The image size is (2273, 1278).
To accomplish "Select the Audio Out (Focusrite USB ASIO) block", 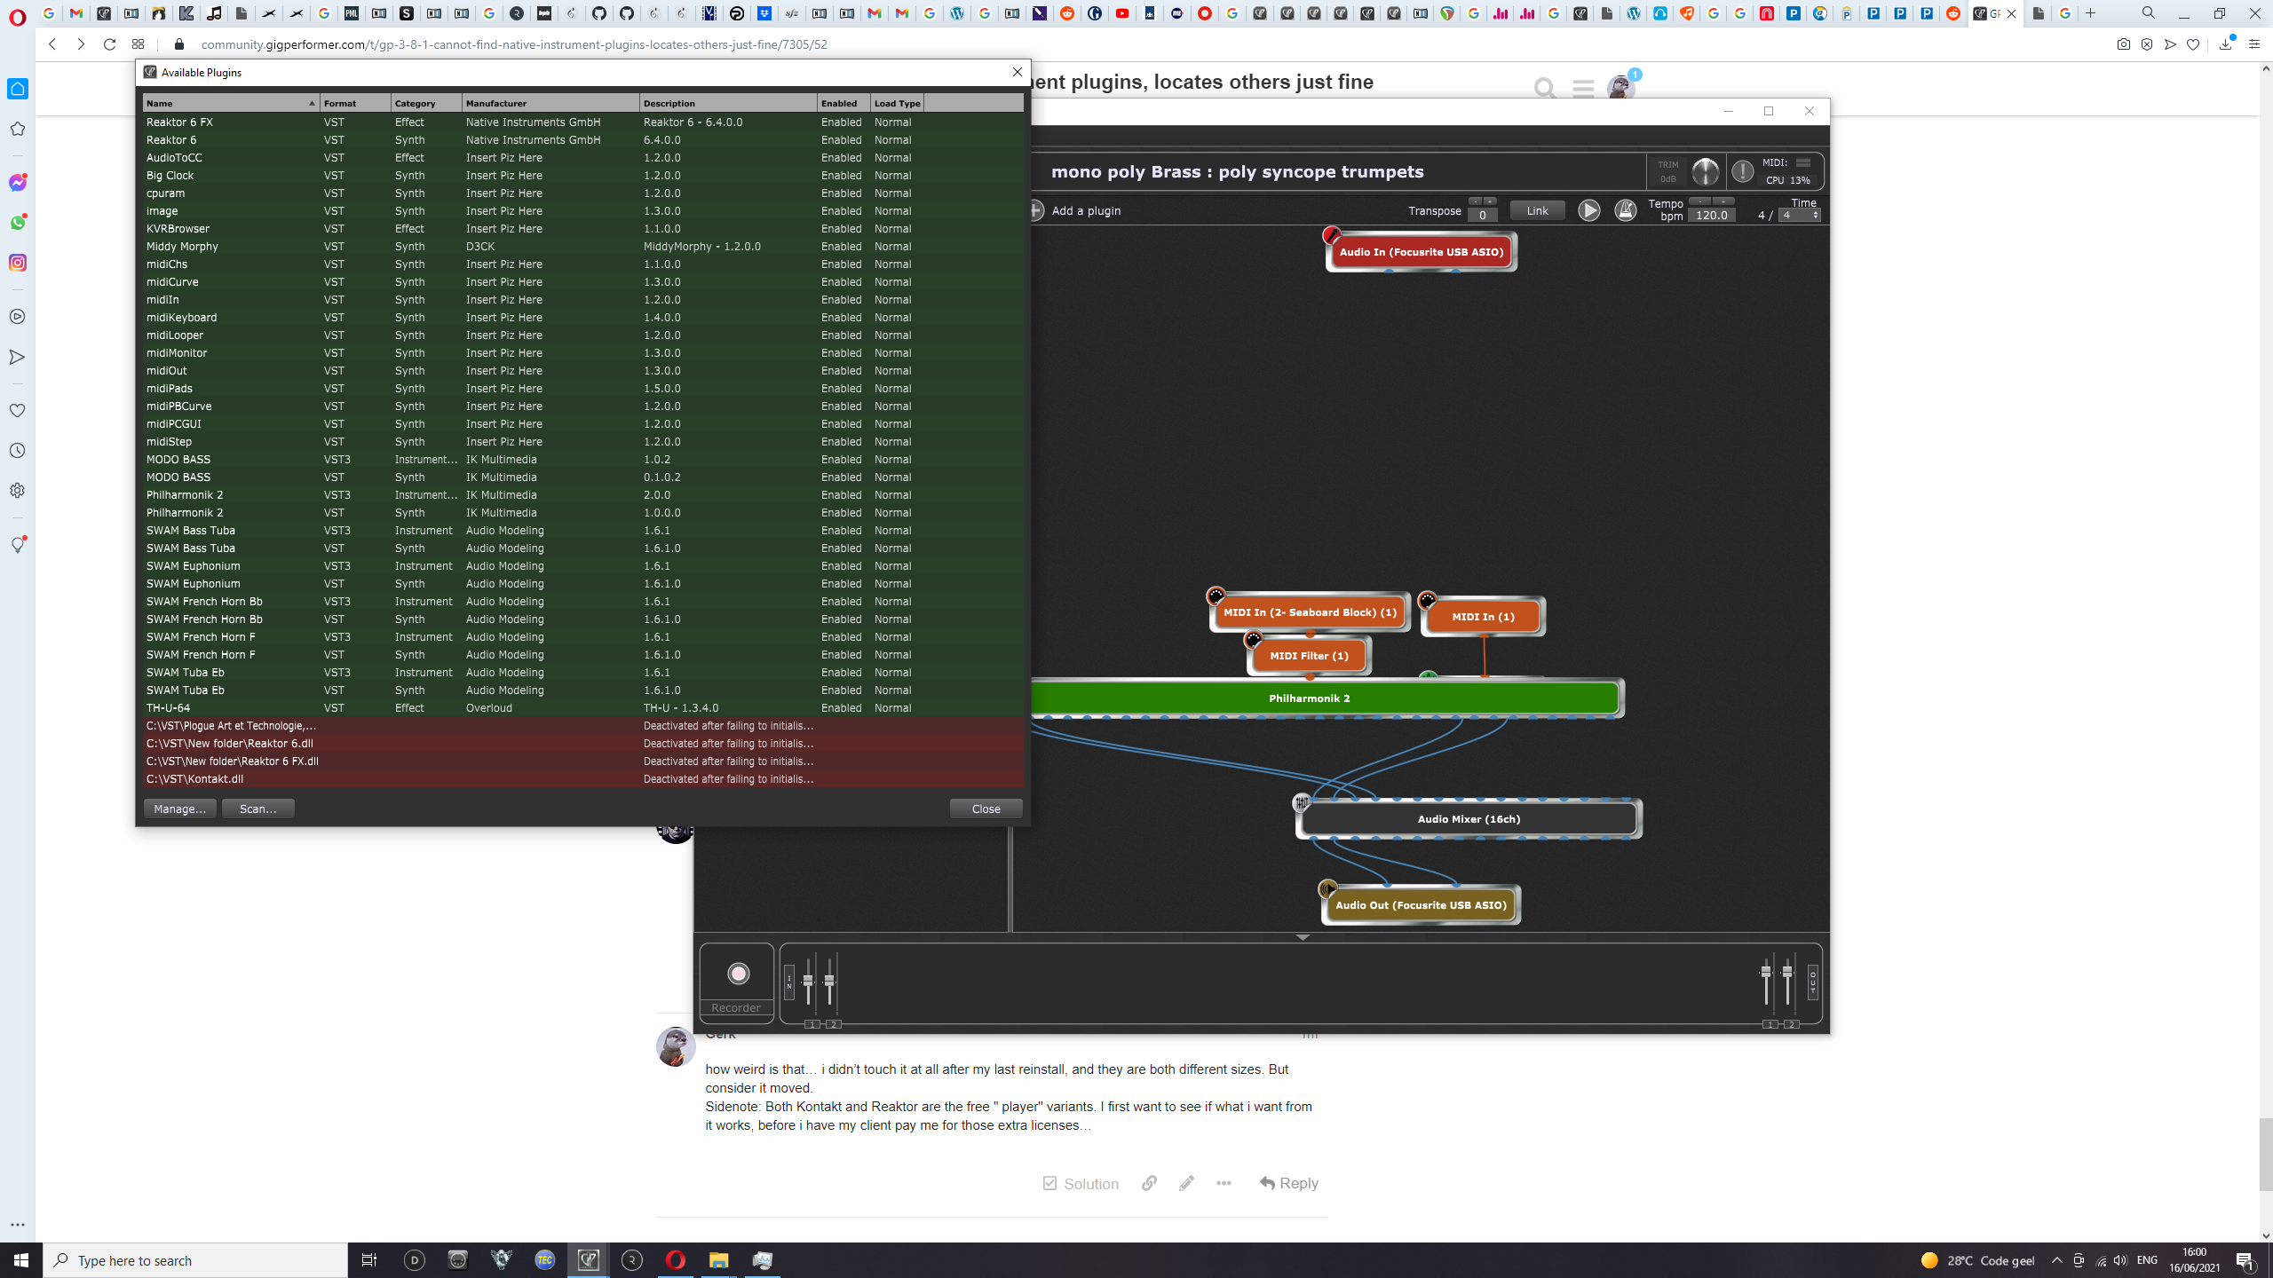I will coord(1421,905).
